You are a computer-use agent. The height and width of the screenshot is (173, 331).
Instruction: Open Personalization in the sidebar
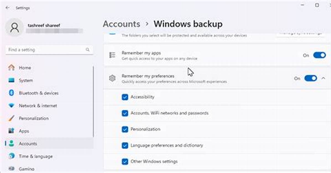(x=49, y=118)
